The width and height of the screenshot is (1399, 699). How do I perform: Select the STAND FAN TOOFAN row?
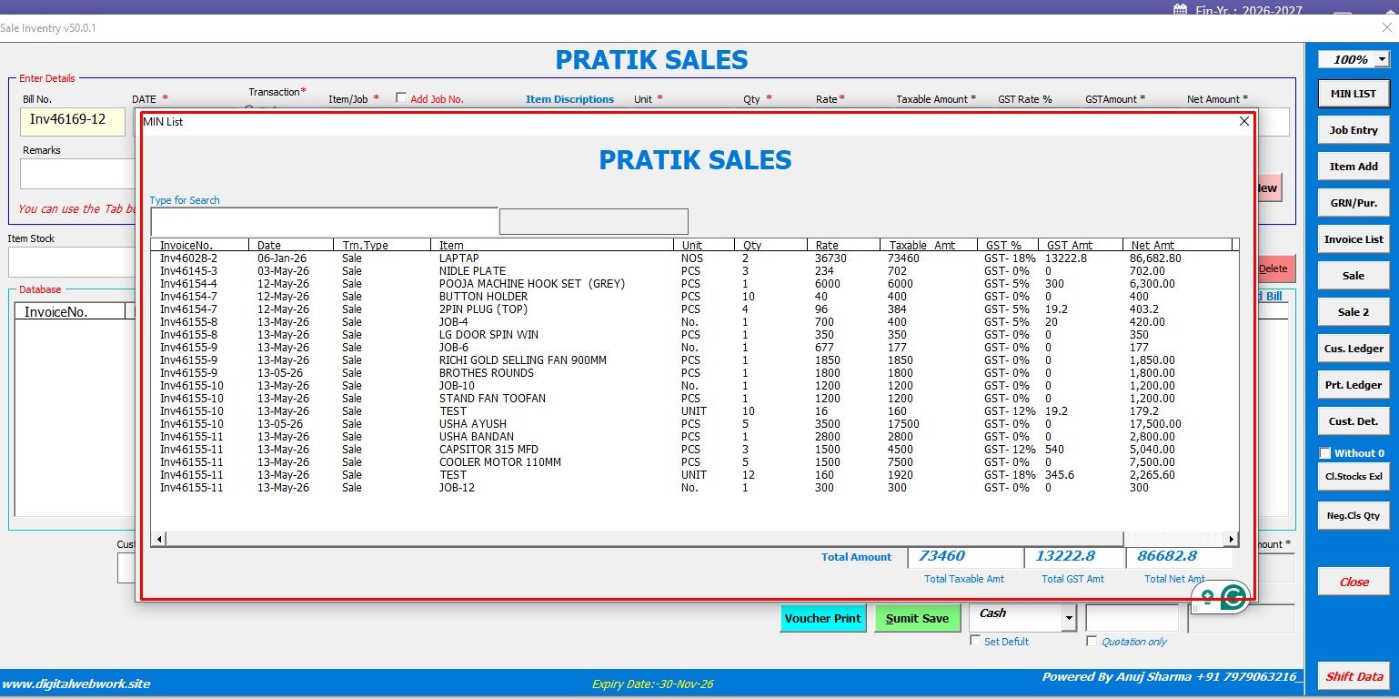(695, 399)
